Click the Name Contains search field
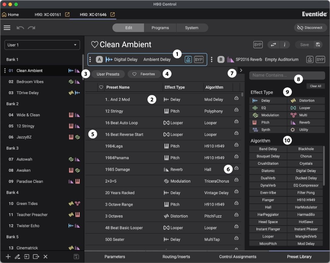Viewport: 330px width, 263px height. (287, 75)
